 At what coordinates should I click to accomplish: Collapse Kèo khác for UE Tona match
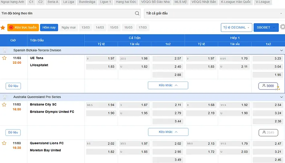pos(168,85)
